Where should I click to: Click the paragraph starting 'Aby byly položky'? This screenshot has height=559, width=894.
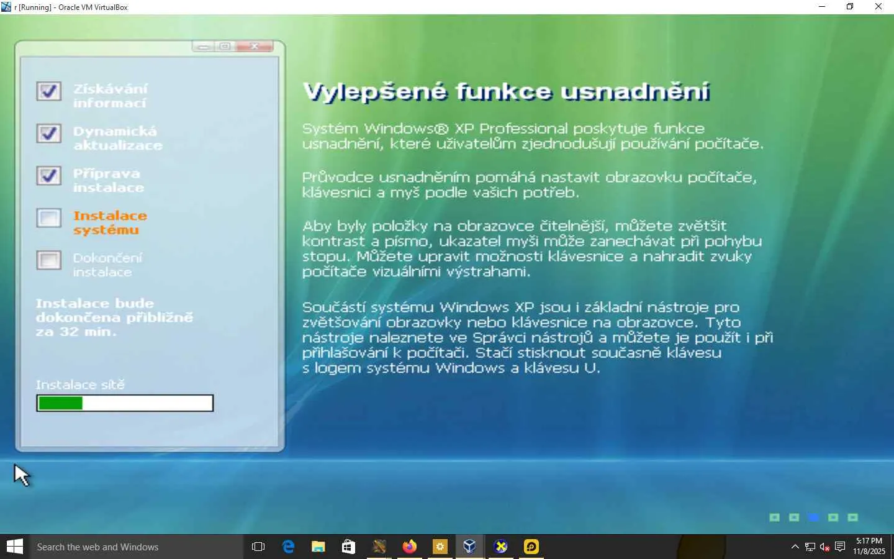(x=532, y=248)
